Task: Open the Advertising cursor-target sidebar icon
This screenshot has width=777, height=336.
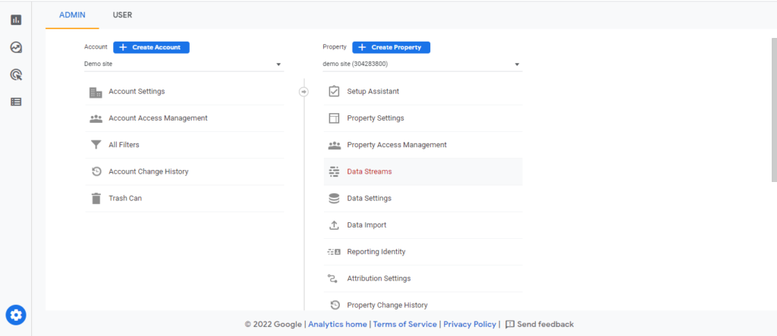Action: (16, 75)
